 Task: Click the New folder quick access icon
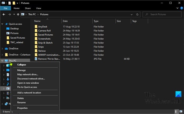point(14,3)
